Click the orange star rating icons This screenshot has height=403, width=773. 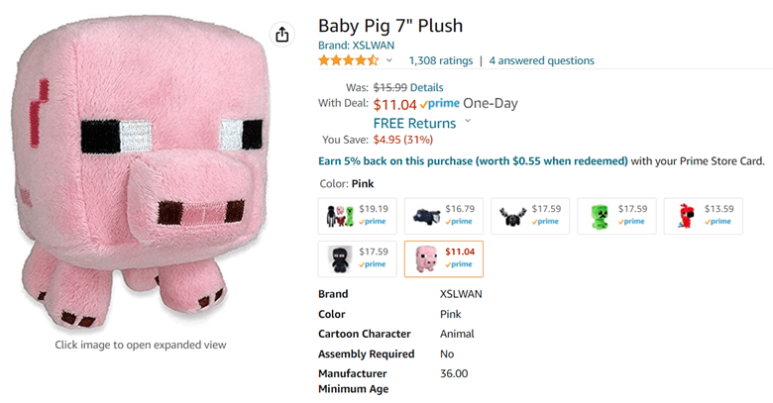[348, 60]
